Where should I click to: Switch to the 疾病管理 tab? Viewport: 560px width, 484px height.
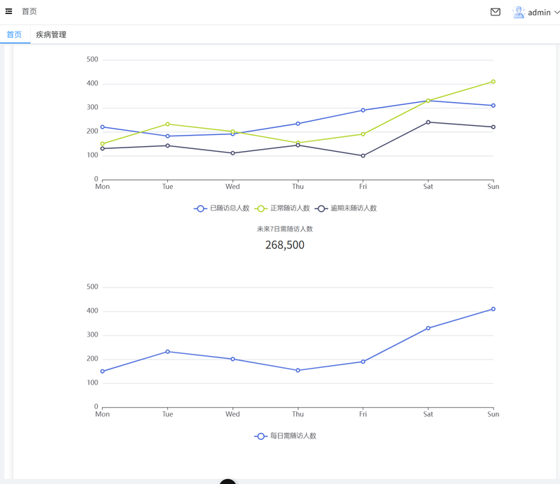pos(51,35)
